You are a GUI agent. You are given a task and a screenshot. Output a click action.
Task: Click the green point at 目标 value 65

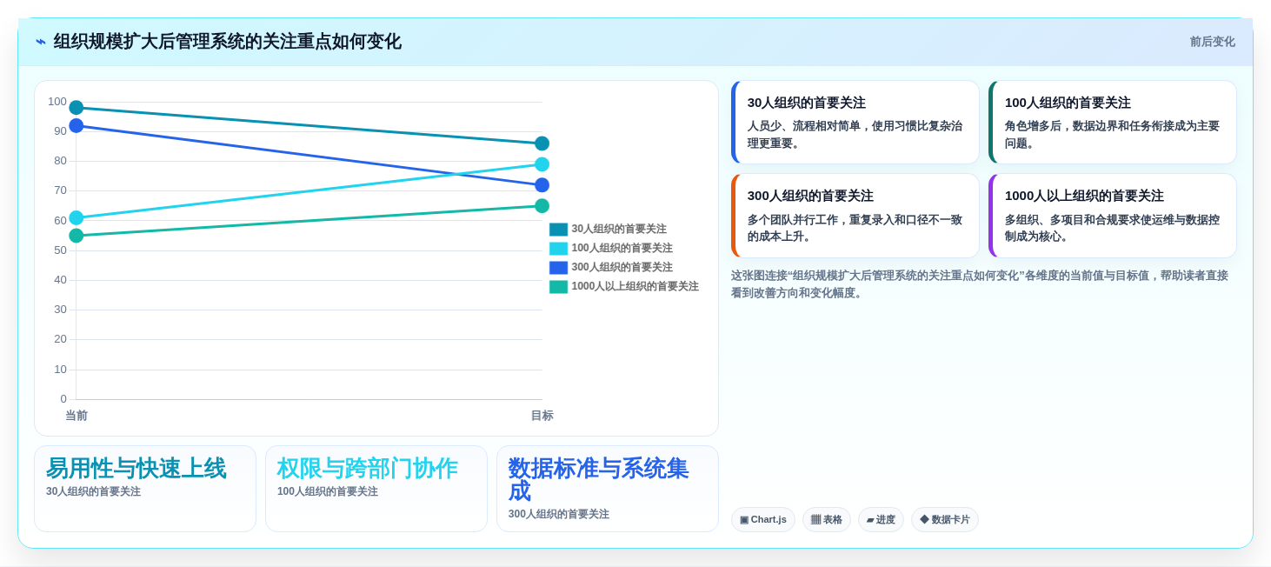542,206
